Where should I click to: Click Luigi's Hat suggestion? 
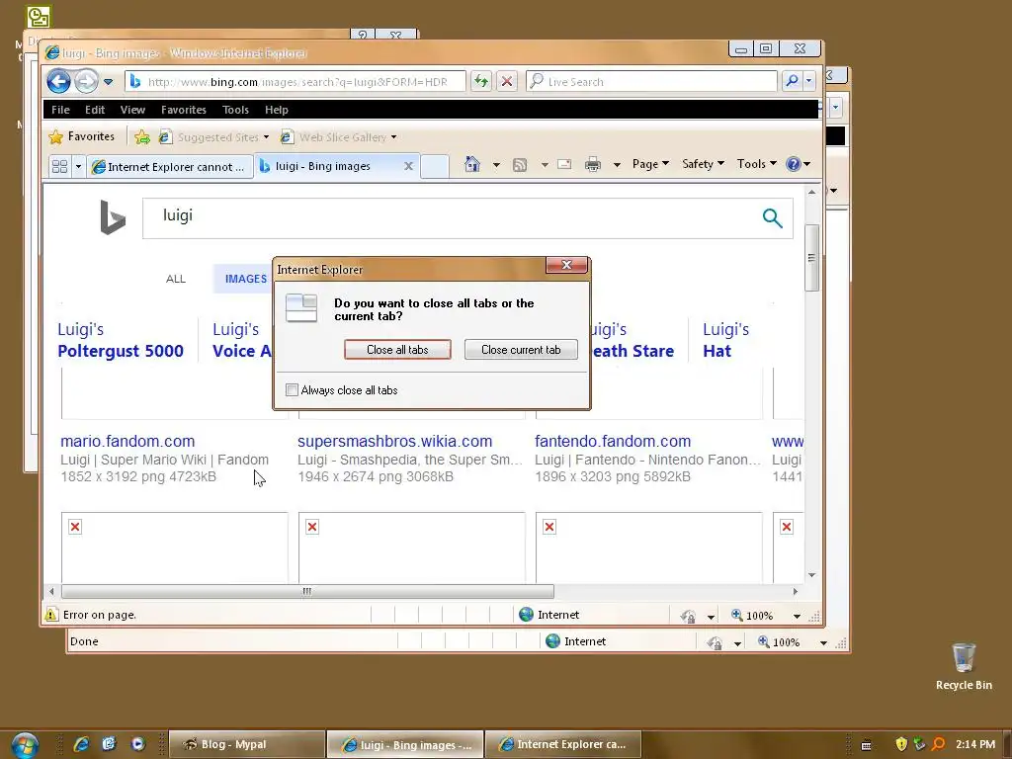click(x=725, y=340)
